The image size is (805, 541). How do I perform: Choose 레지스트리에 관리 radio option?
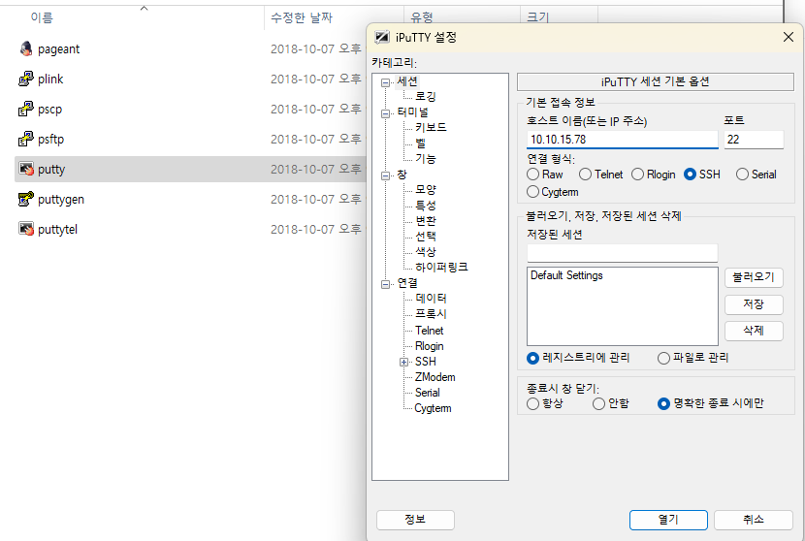[x=532, y=358]
